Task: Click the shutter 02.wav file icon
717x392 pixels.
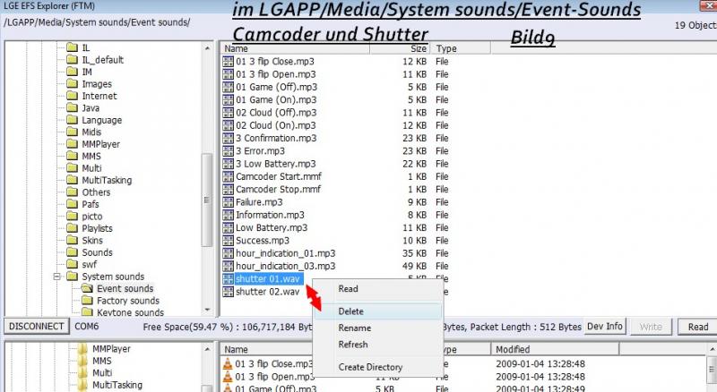Action: pos(229,292)
